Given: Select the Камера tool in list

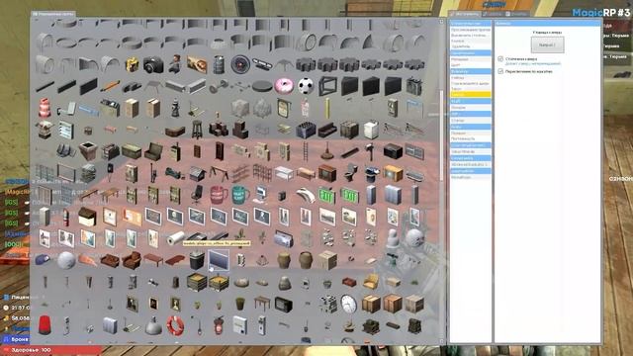Looking at the screenshot, I should [471, 95].
